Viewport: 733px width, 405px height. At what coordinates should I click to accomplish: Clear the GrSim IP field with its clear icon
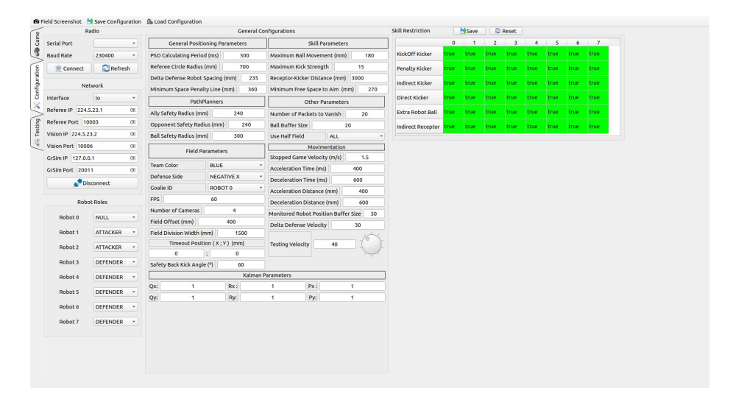[132, 158]
